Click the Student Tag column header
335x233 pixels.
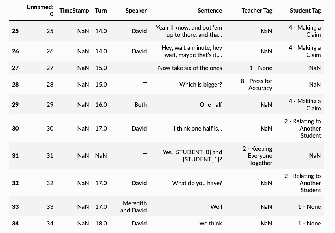(x=305, y=11)
